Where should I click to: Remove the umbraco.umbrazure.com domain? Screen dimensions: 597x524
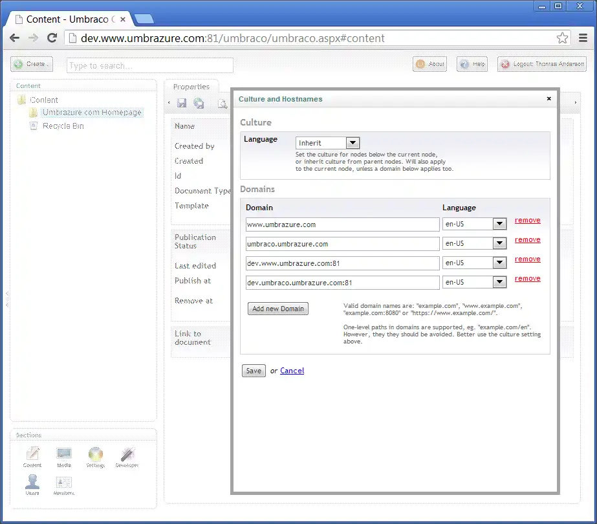527,239
